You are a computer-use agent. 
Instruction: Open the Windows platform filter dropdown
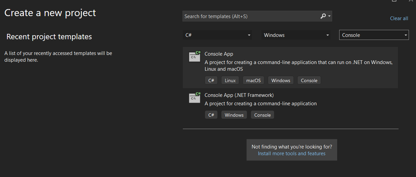[x=296, y=35]
